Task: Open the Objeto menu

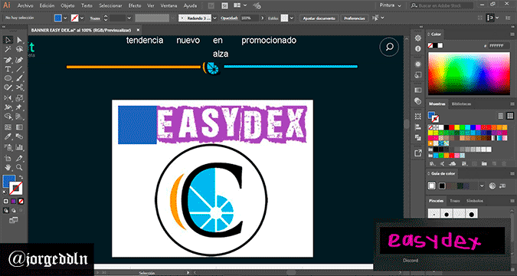Action: 67,5
